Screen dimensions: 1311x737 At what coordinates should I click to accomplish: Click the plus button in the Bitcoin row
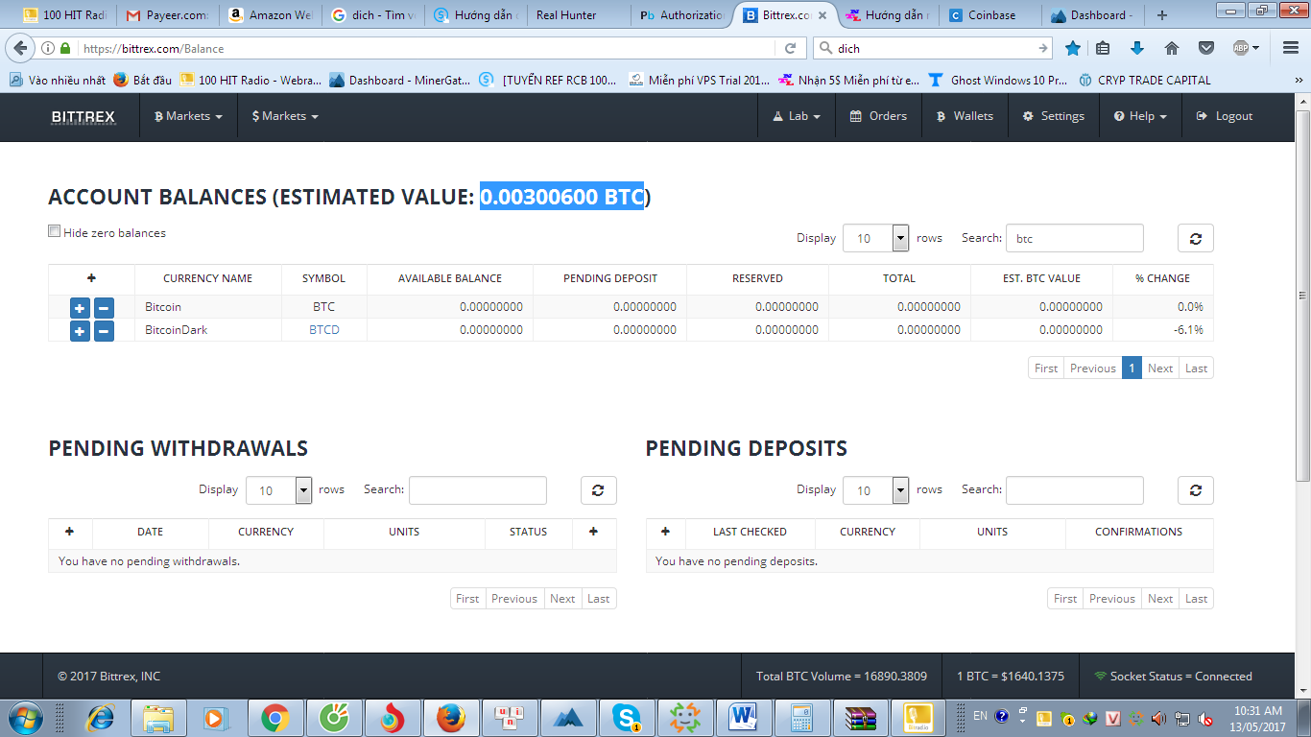[80, 308]
